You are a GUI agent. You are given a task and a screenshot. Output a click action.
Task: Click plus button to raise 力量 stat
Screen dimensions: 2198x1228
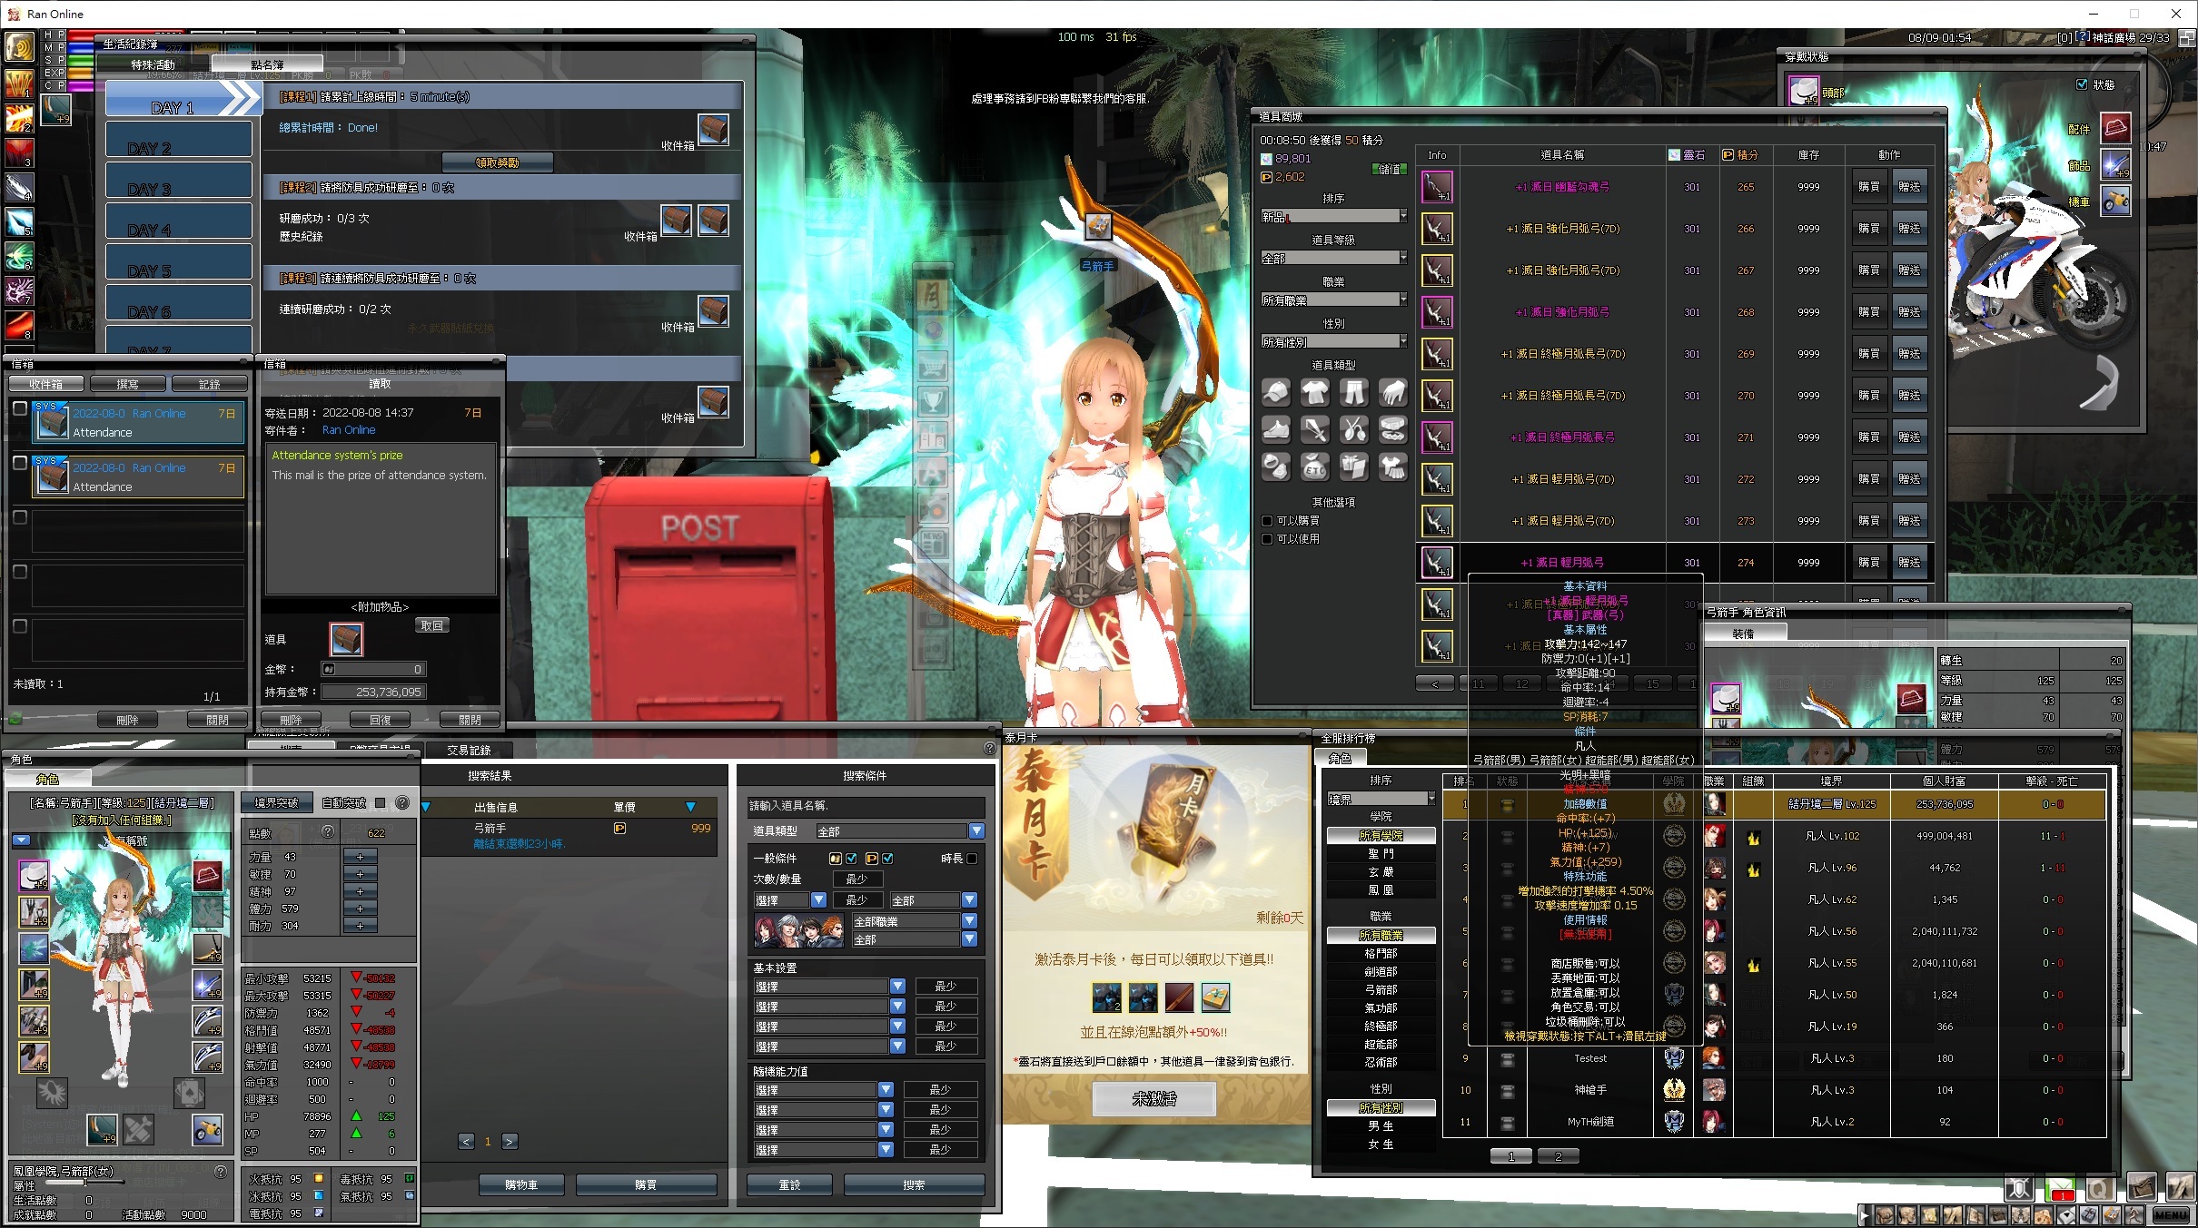(x=360, y=857)
